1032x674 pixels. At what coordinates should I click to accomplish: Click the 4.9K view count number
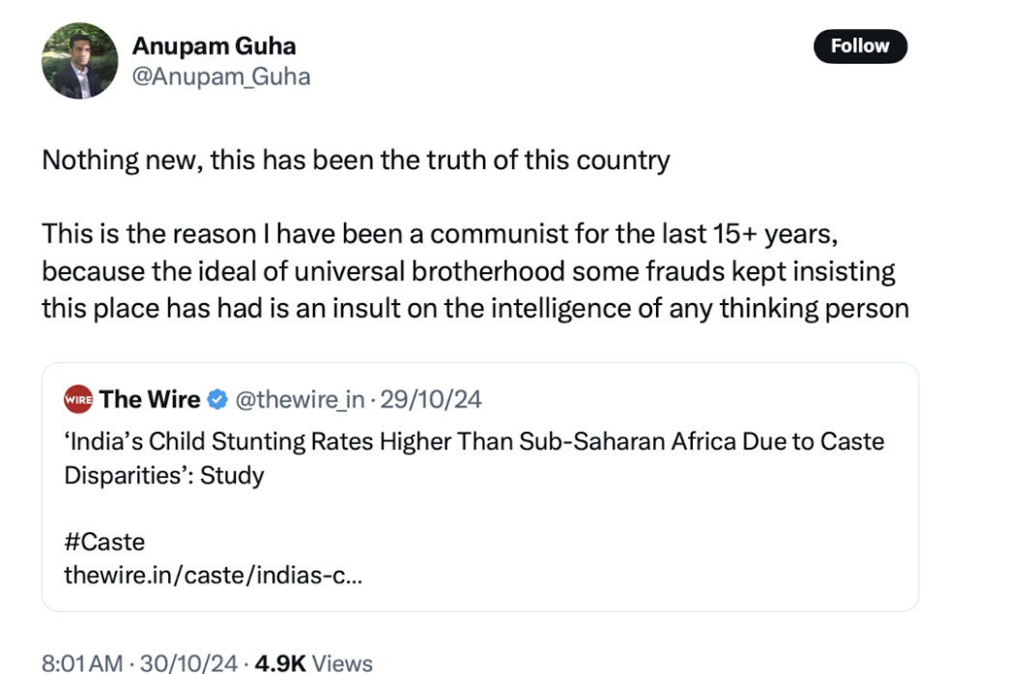coord(280,662)
